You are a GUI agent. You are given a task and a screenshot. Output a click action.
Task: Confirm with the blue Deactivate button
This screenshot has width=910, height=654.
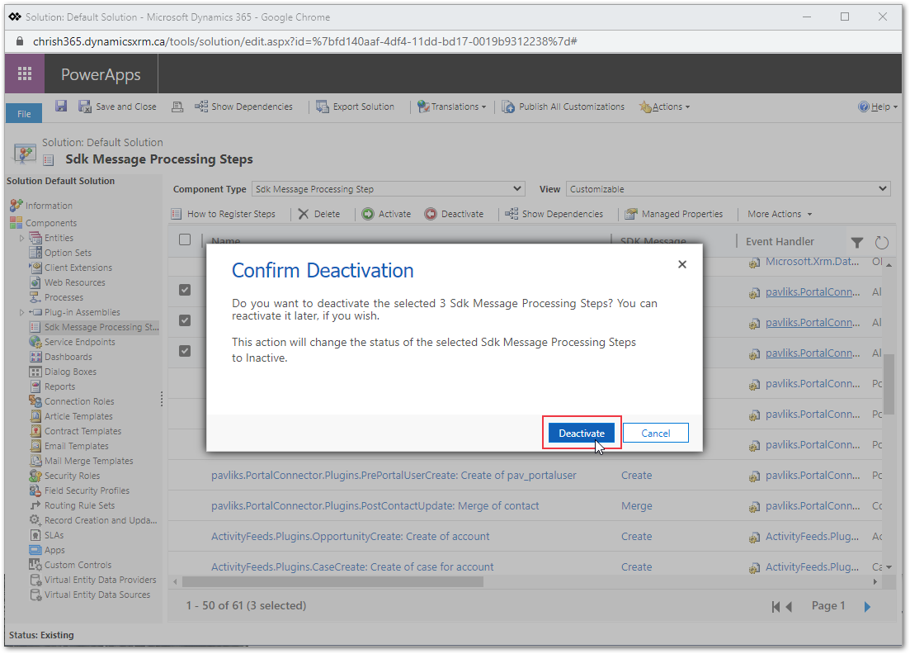point(582,433)
